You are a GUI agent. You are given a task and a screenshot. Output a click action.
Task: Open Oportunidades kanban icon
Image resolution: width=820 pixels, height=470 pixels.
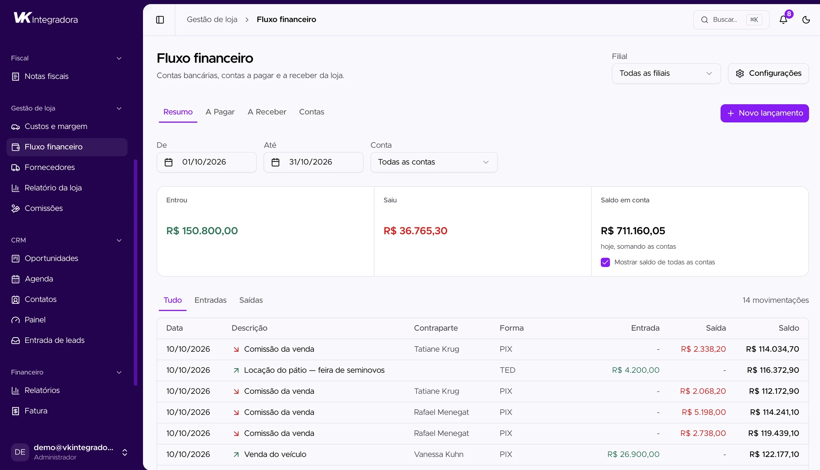[x=15, y=259]
